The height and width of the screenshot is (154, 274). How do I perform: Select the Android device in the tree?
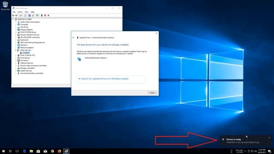[26, 53]
